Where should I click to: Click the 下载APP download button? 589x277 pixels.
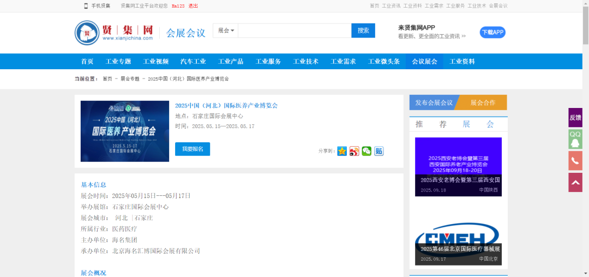pyautogui.click(x=492, y=32)
